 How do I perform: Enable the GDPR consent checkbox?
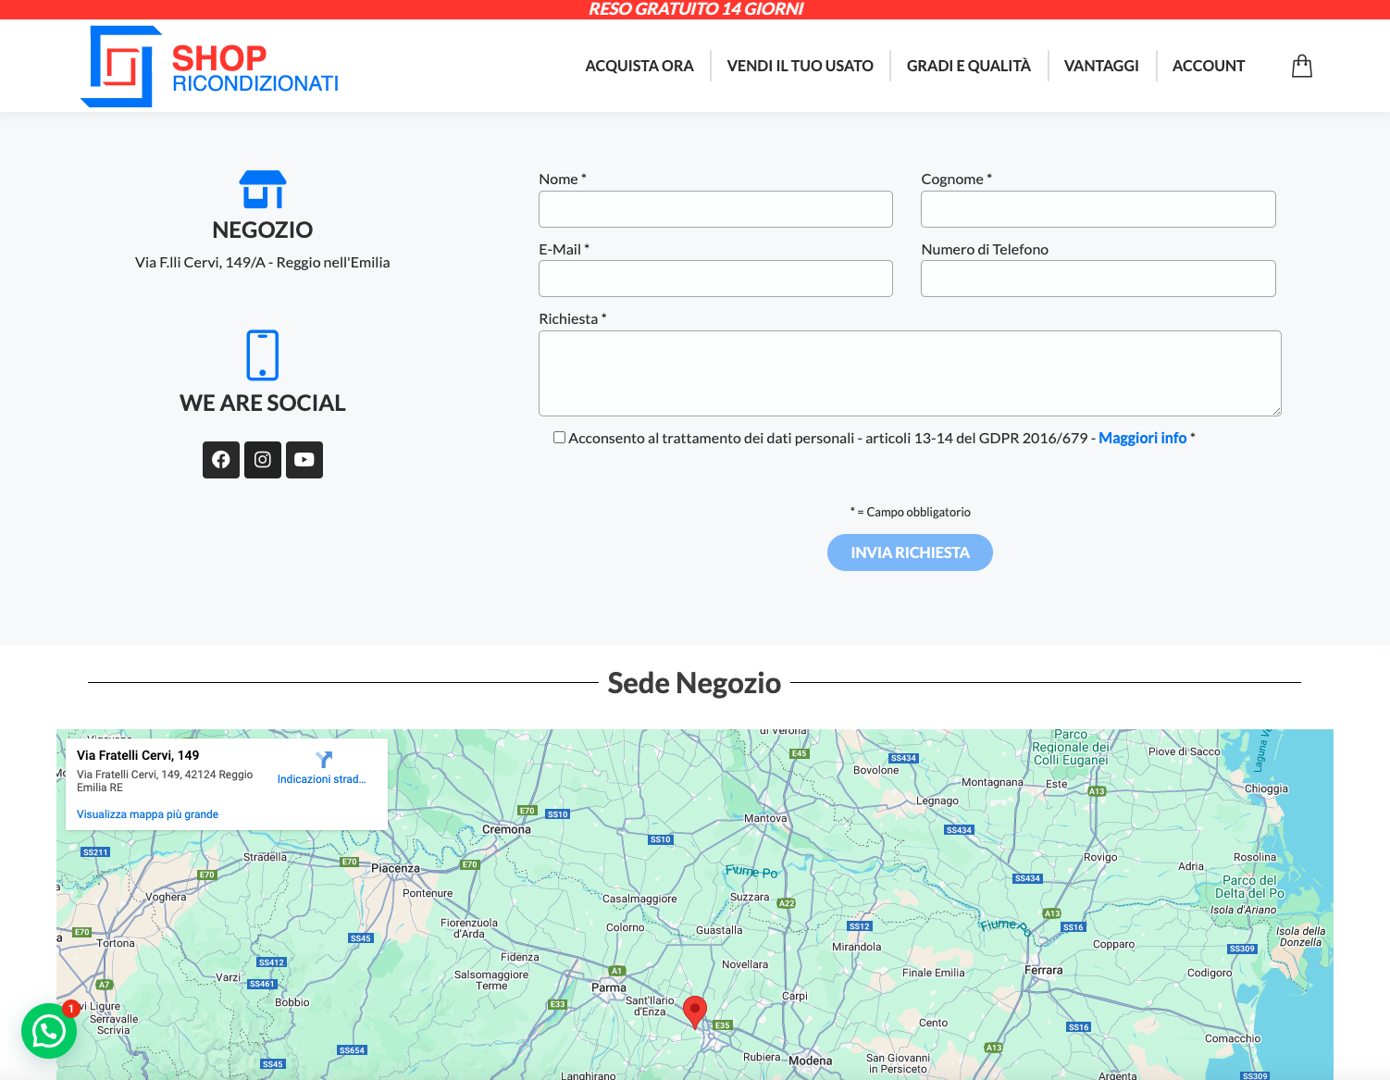coord(559,437)
